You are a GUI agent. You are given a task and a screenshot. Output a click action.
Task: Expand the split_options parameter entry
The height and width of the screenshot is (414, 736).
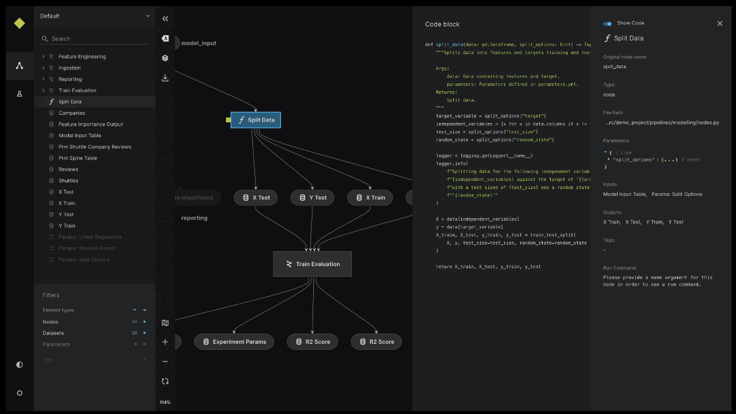[608, 159]
